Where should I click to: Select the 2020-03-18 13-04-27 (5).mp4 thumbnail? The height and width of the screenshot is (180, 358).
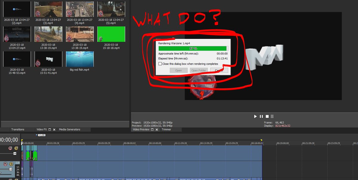[111, 9]
